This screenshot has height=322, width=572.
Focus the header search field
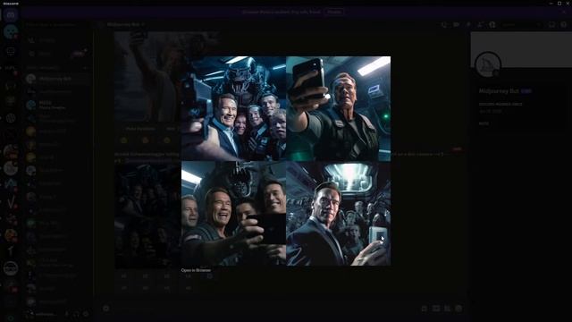(x=521, y=24)
